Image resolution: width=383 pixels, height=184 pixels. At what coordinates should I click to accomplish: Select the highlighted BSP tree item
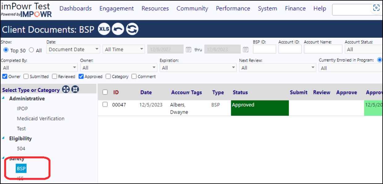coord(21,168)
